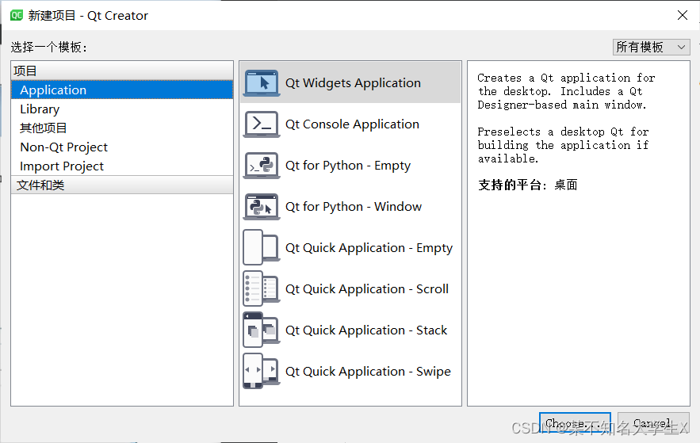Click the 选择一个模板 heading label

pyautogui.click(x=48, y=47)
